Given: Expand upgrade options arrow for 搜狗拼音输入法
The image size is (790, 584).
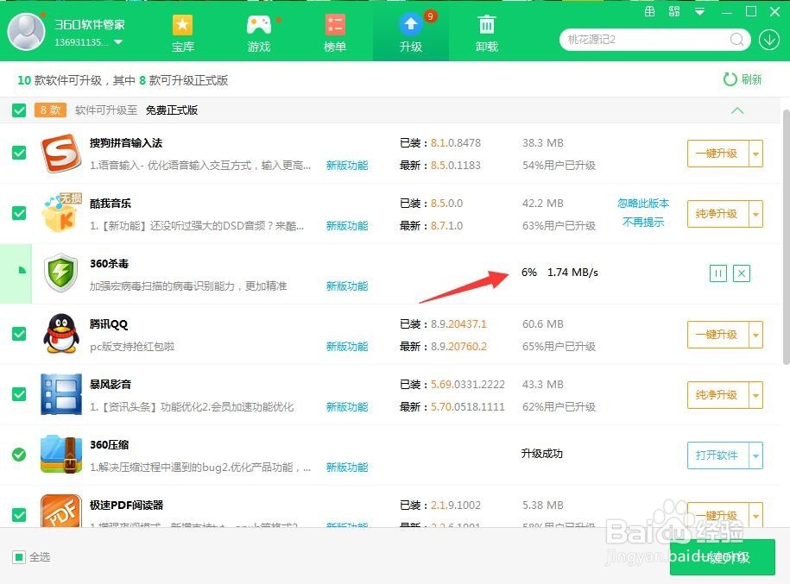Looking at the screenshot, I should tap(755, 154).
